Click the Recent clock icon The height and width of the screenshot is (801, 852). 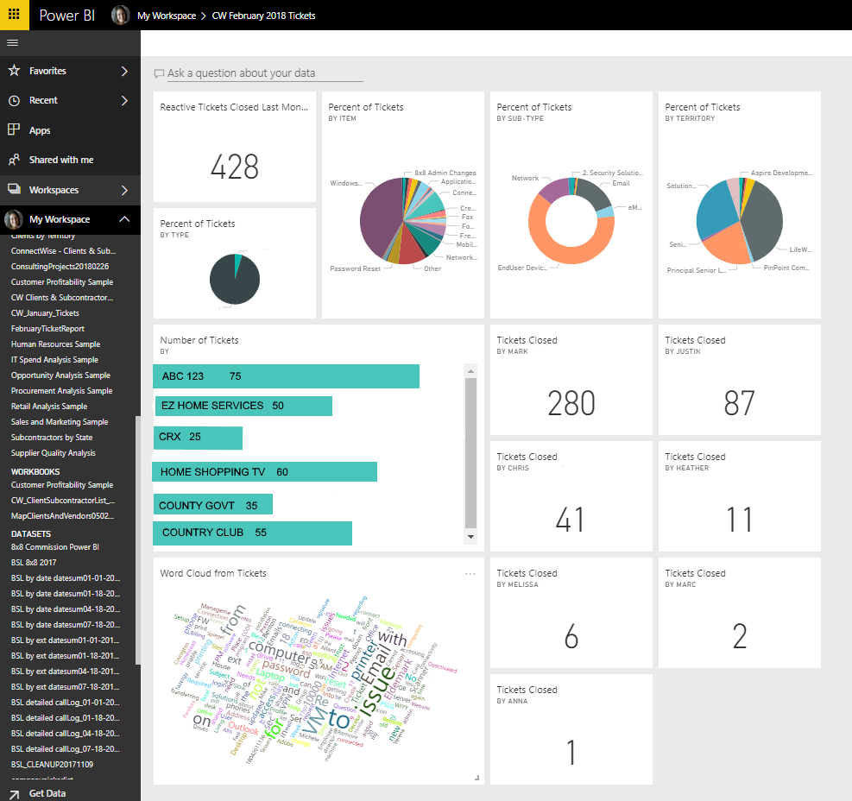tap(14, 100)
